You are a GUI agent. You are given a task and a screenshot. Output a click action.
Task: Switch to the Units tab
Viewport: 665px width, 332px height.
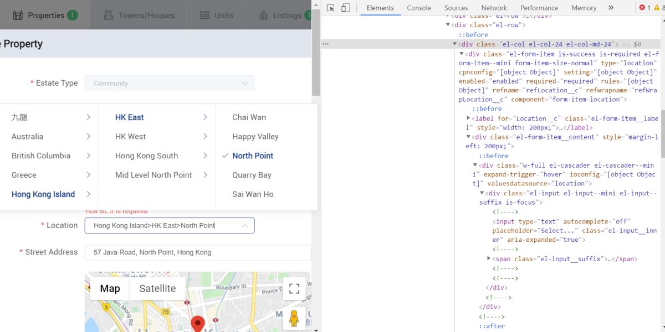pyautogui.click(x=217, y=15)
